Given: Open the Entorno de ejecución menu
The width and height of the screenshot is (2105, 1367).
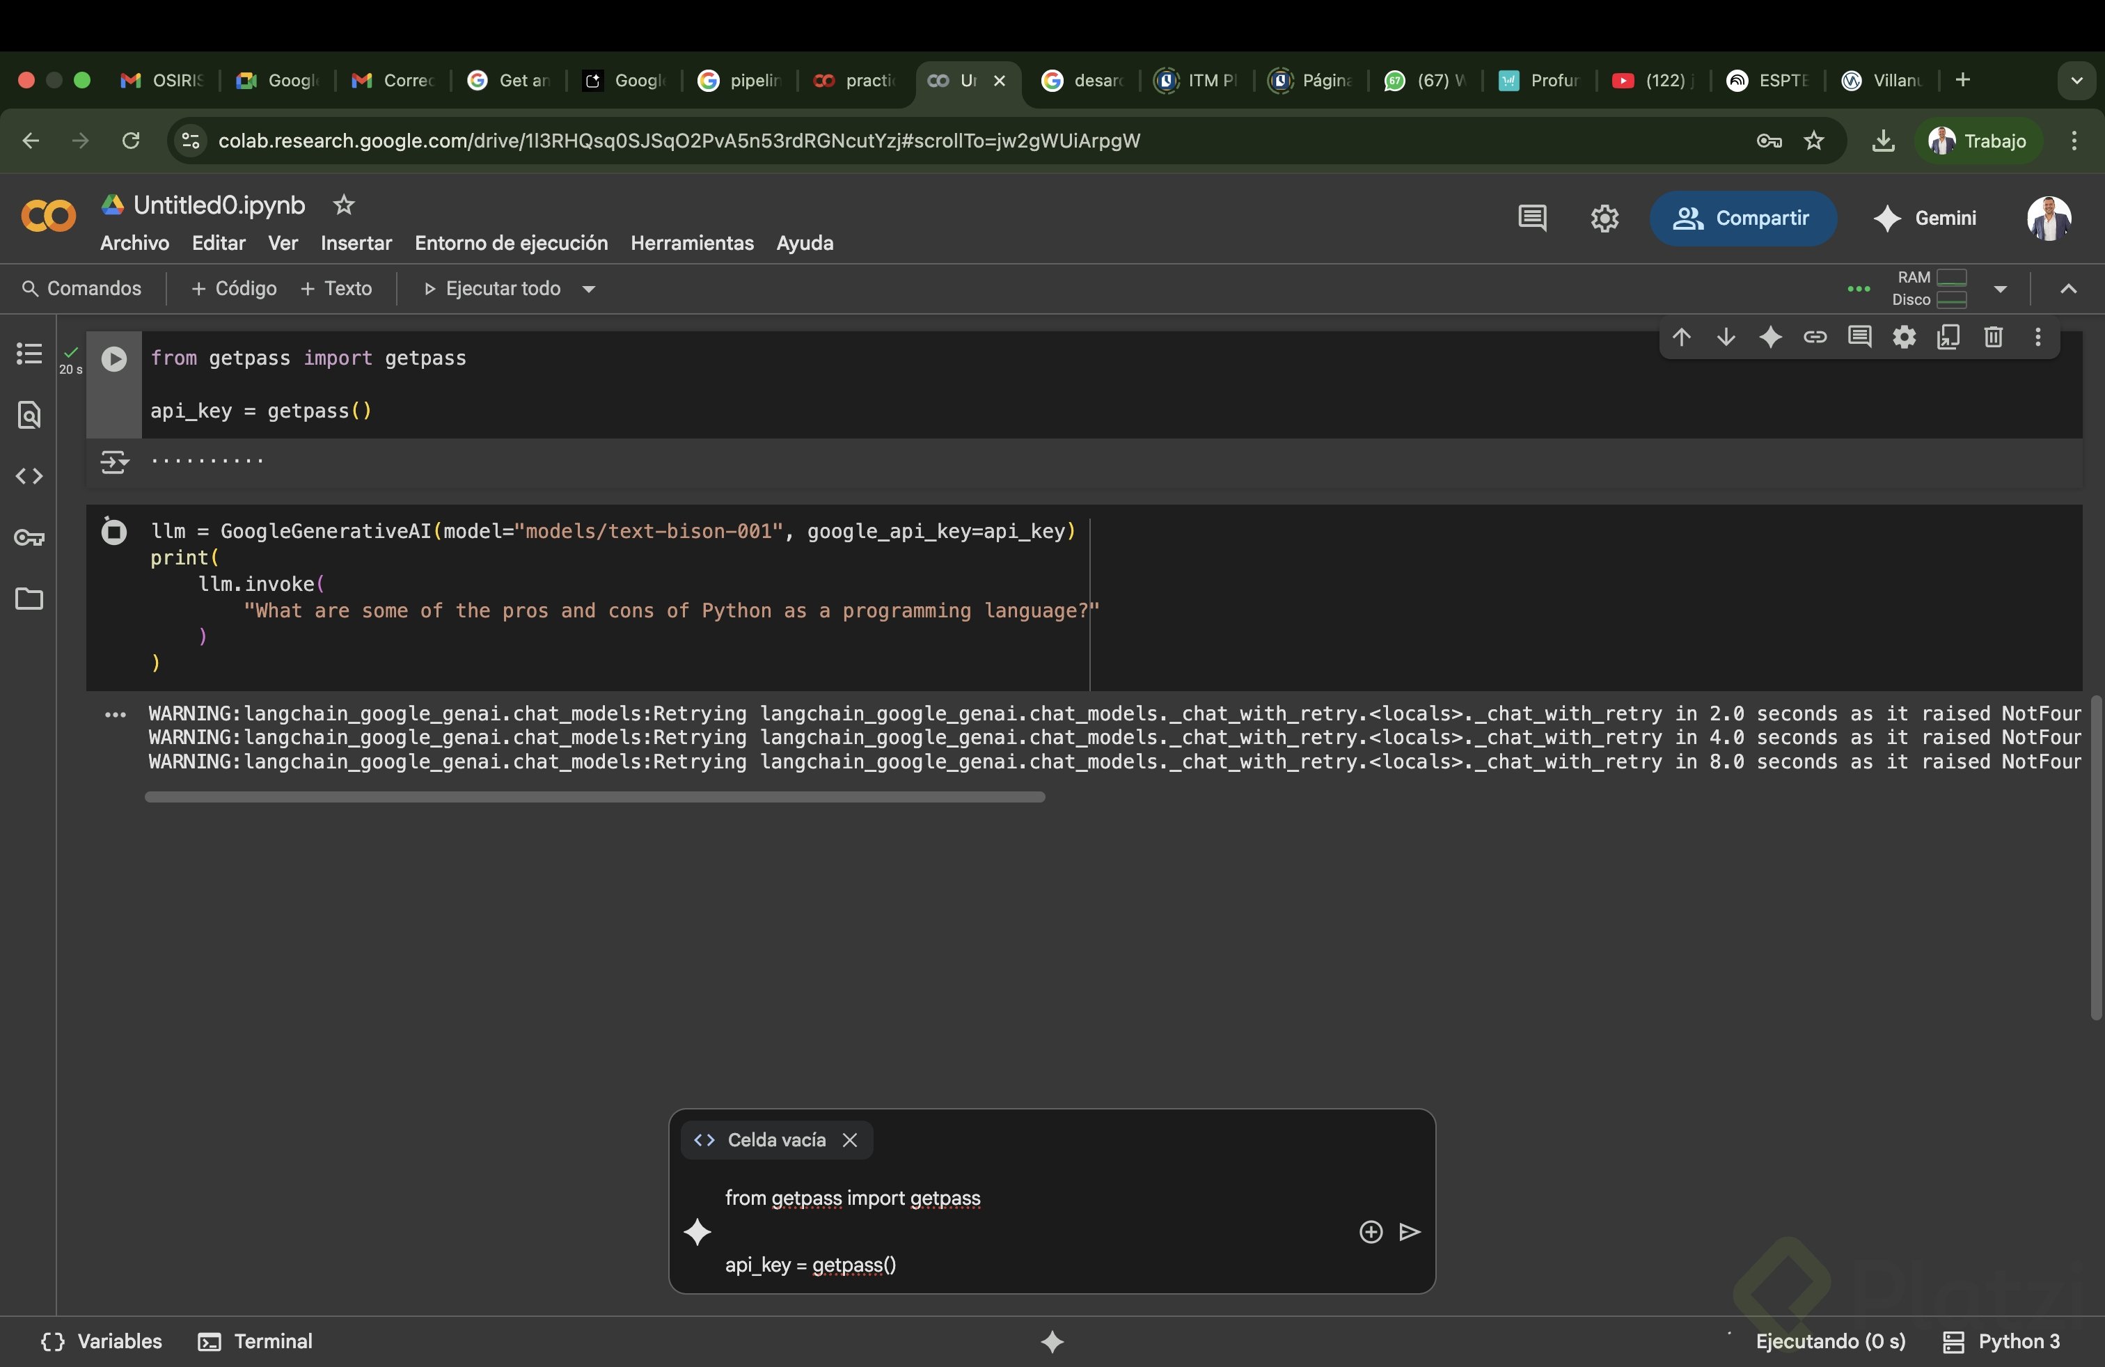Looking at the screenshot, I should point(510,243).
